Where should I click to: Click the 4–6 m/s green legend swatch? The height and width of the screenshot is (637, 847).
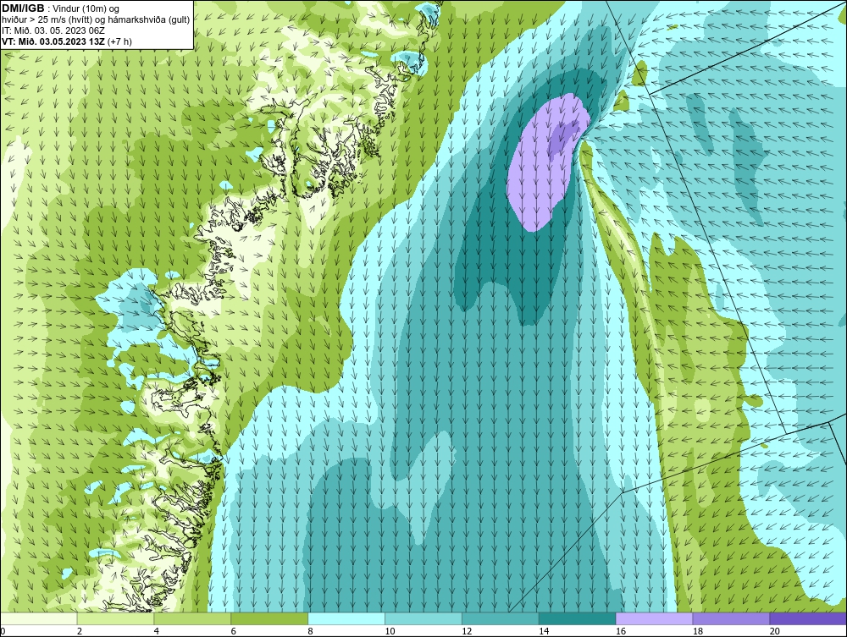coord(192,618)
